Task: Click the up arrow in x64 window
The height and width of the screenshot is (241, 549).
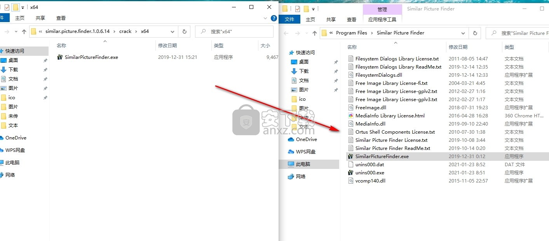Action: tap(24, 32)
